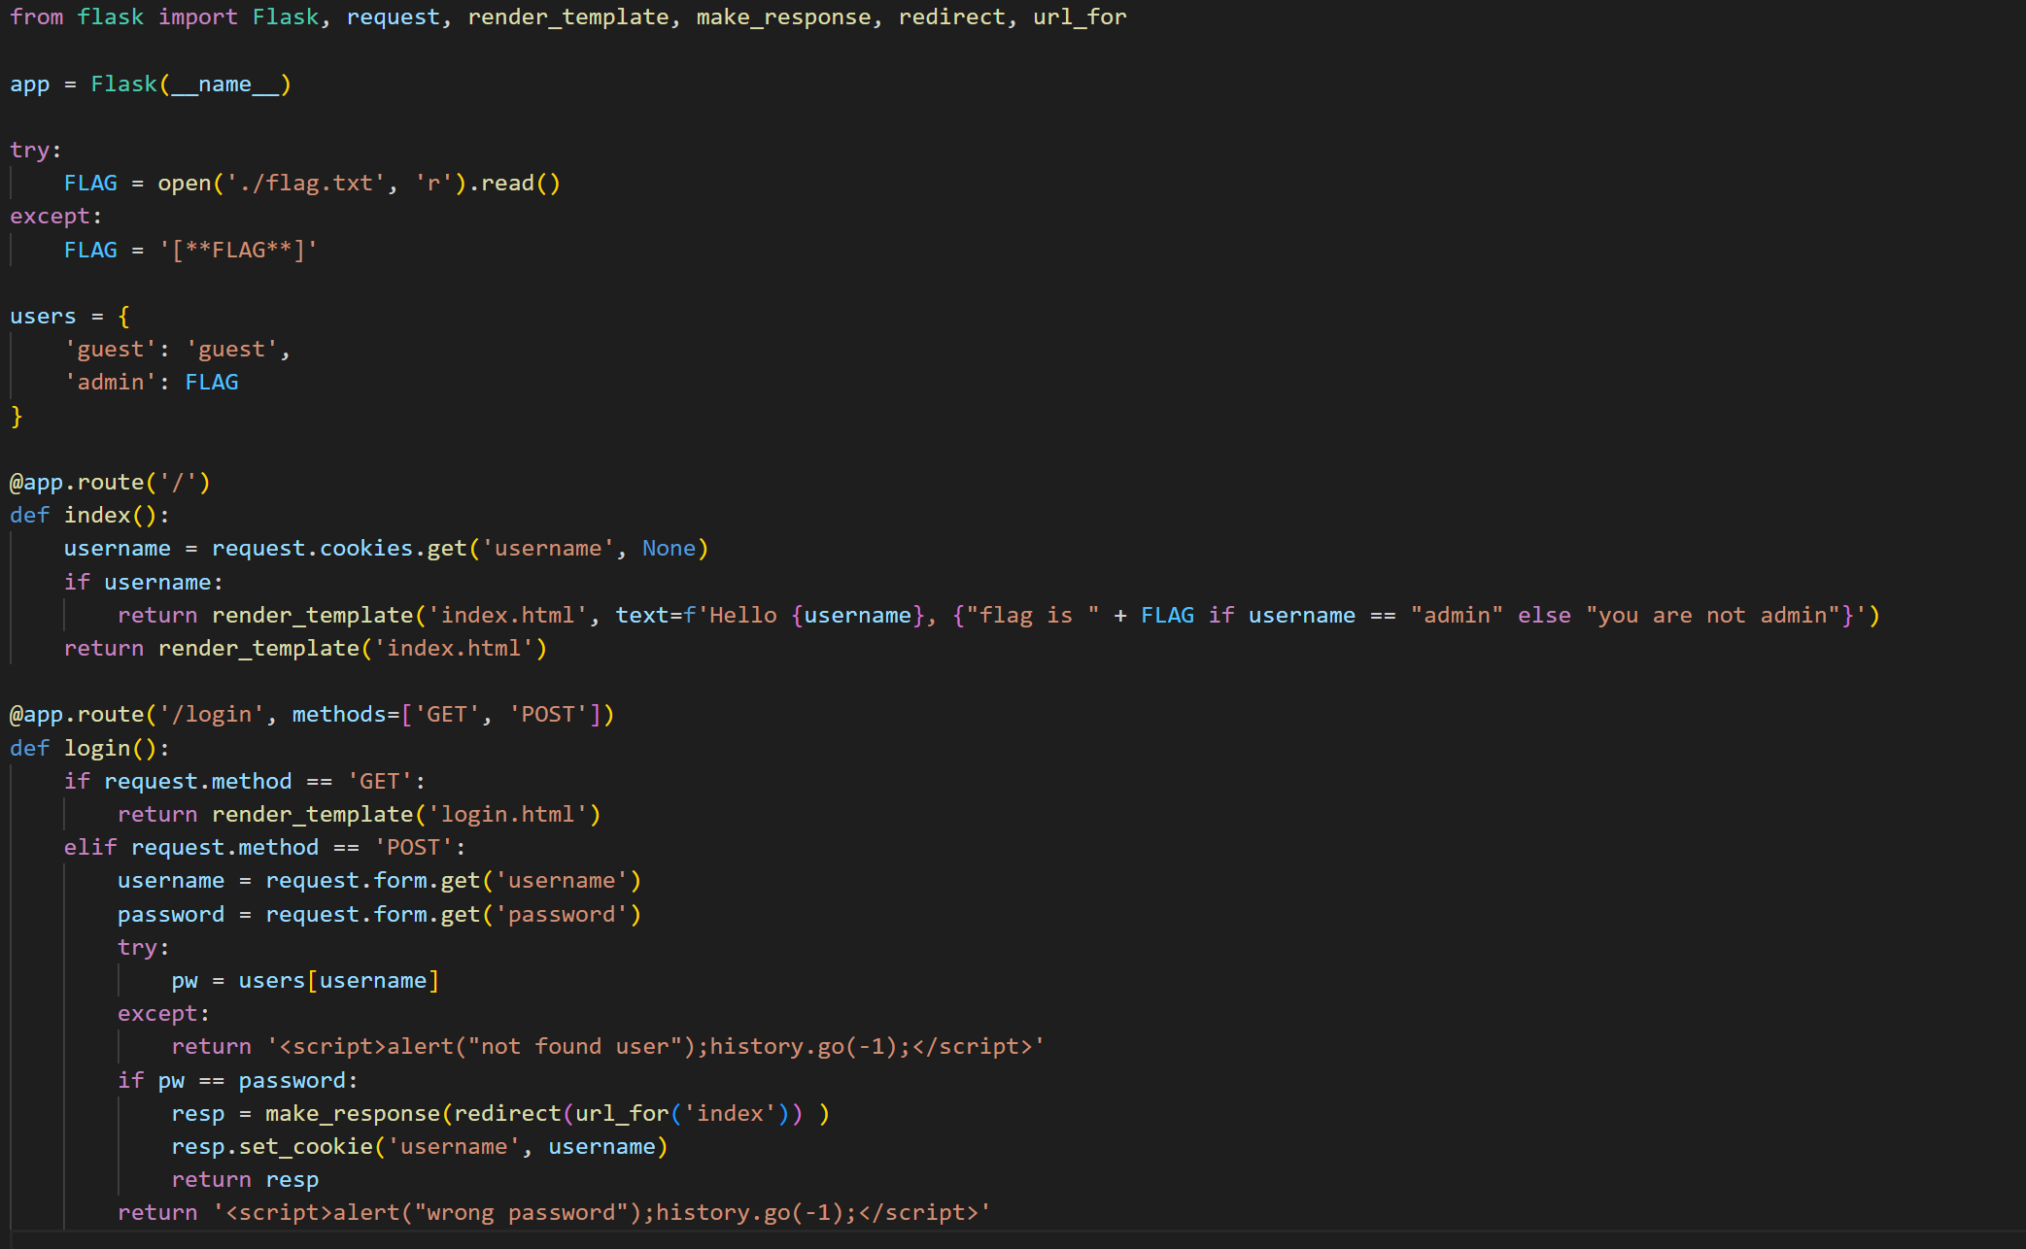Viewport: 2026px width, 1249px height.
Task: Click the 'admin' dictionary key
Action: tap(110, 383)
